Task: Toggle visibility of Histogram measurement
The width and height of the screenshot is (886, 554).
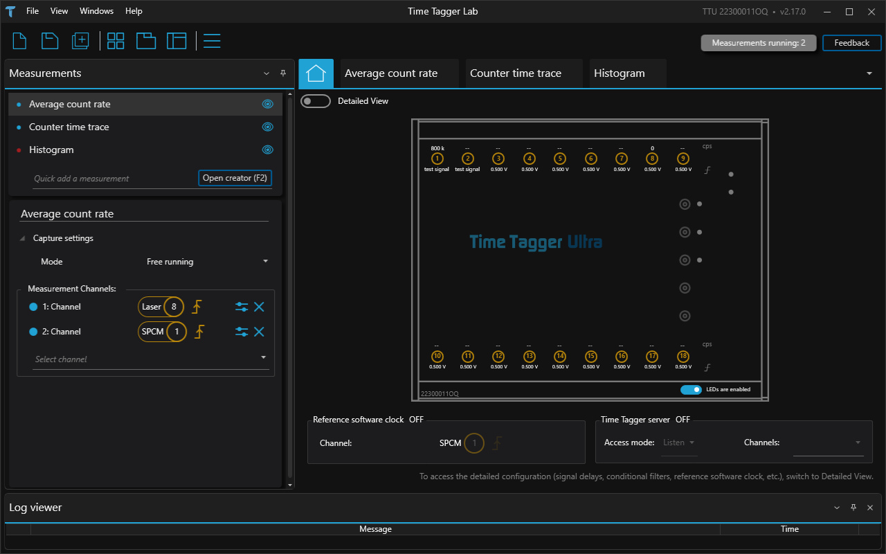Action: pyautogui.click(x=268, y=150)
